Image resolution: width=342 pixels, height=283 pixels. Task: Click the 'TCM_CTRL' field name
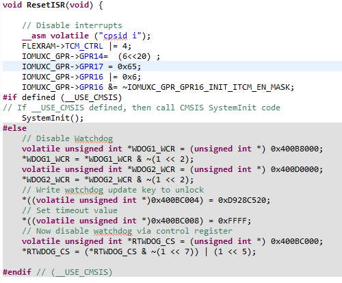[x=84, y=46]
